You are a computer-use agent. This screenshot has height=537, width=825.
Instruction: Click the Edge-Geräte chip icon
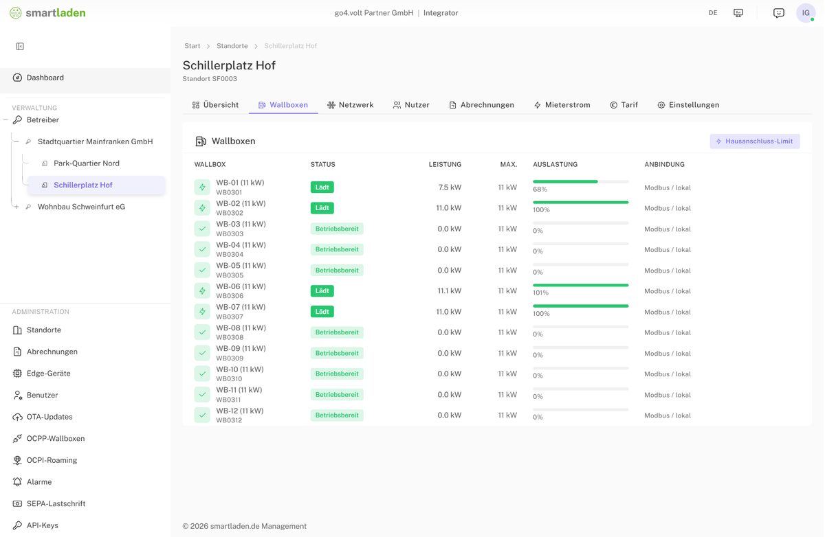[17, 374]
